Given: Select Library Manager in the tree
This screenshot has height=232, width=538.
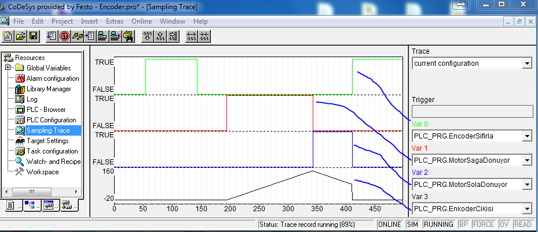Looking at the screenshot, I should click(x=49, y=89).
